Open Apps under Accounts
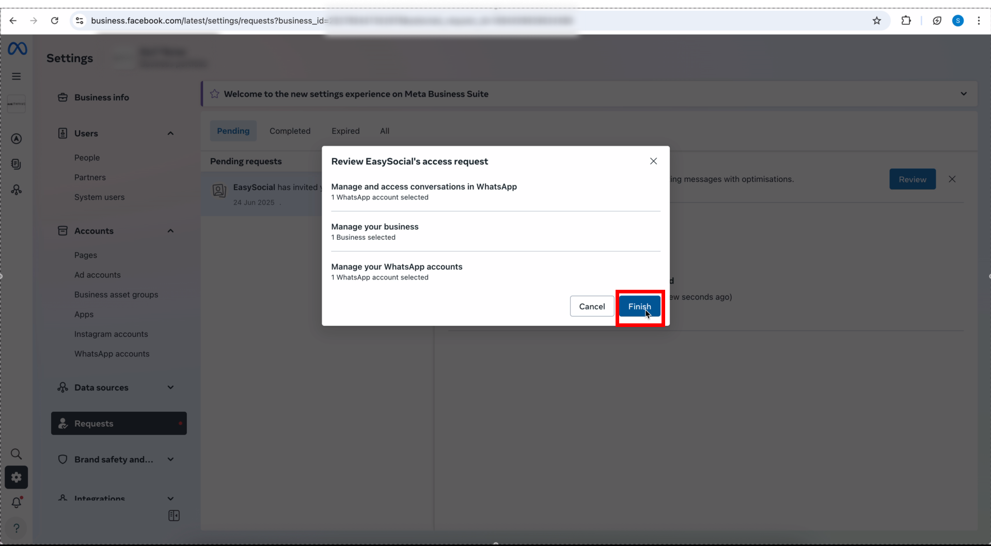Viewport: 991px width, 546px height. (84, 314)
